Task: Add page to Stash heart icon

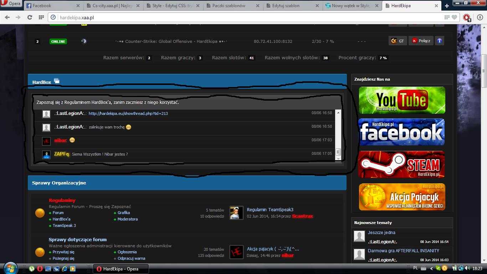Action: point(454,17)
